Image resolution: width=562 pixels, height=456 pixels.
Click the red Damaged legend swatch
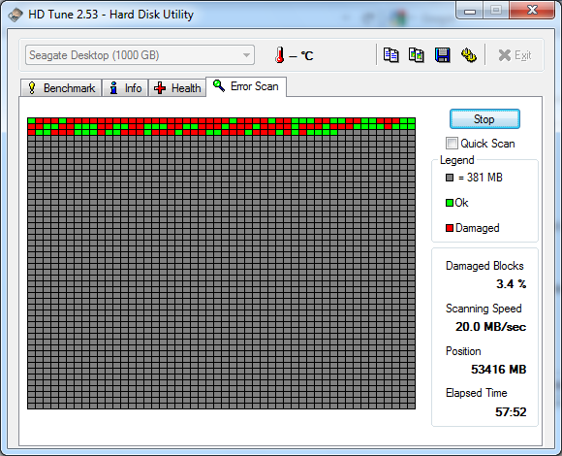click(450, 228)
